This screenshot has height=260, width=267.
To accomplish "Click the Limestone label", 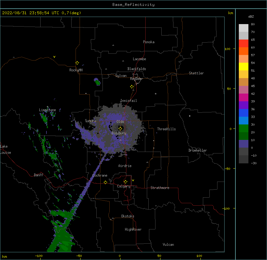I will (47, 110).
